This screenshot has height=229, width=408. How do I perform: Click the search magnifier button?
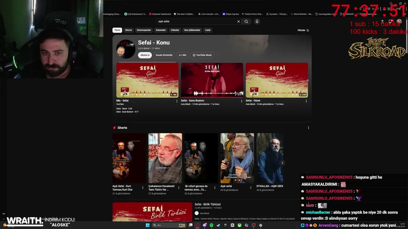click(x=246, y=22)
